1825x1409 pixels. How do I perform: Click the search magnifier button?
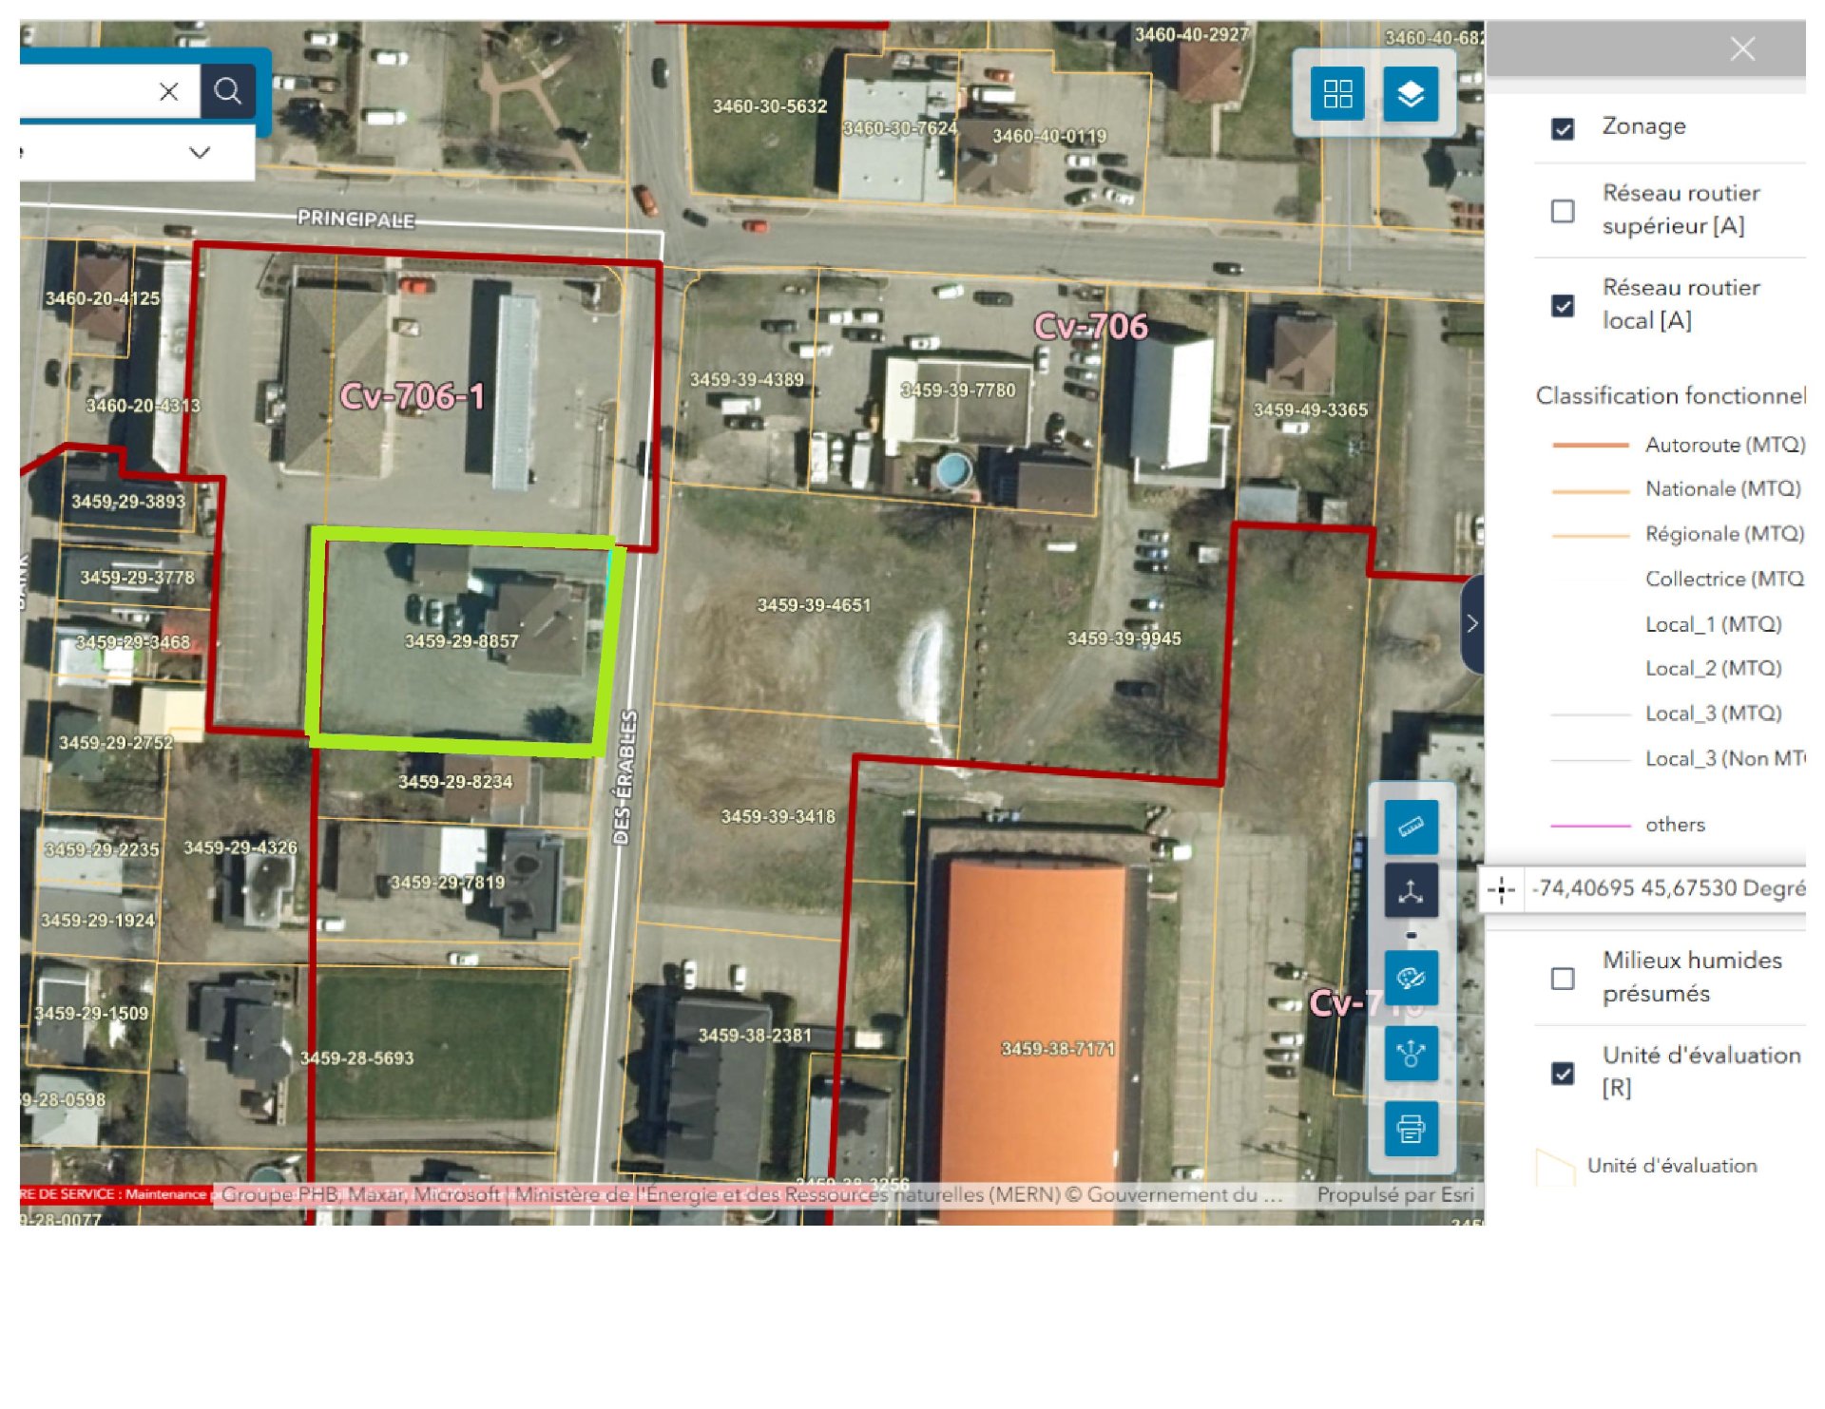click(227, 91)
